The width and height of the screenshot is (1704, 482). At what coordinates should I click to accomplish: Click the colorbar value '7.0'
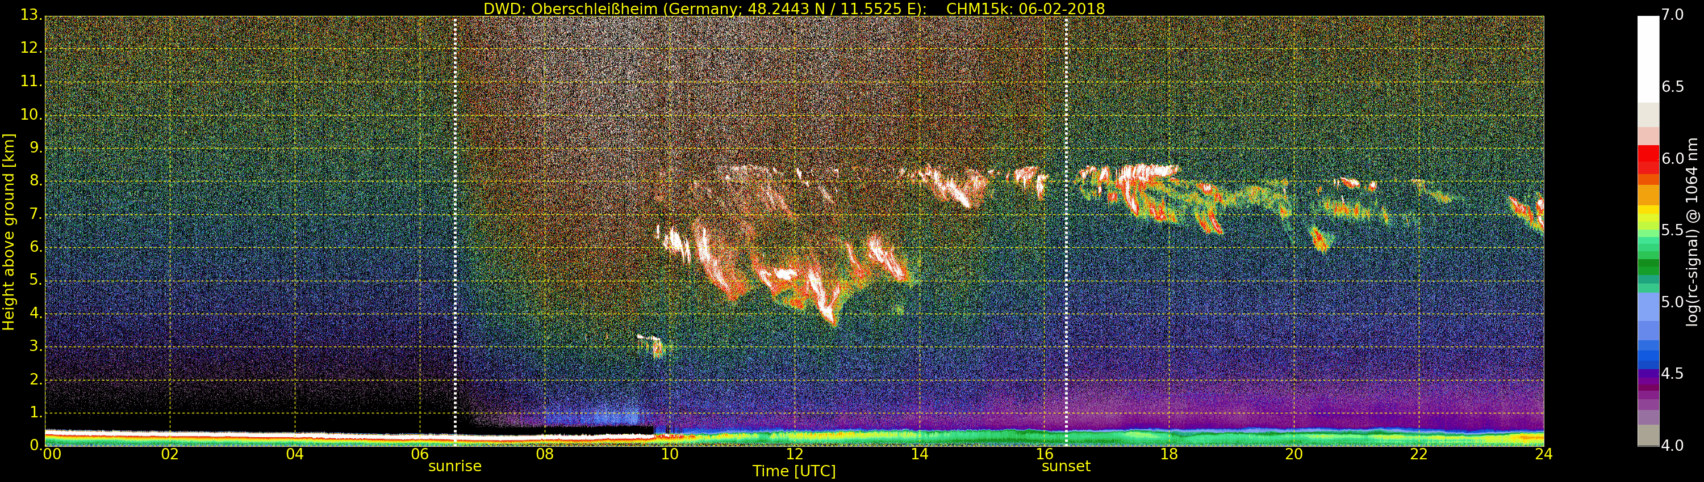click(1672, 15)
